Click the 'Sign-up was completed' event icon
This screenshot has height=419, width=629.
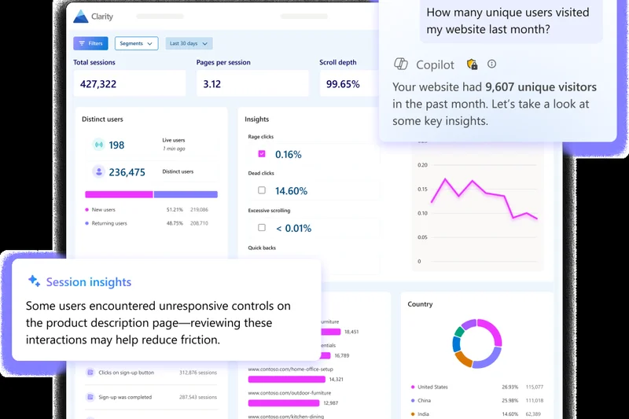[x=89, y=397]
